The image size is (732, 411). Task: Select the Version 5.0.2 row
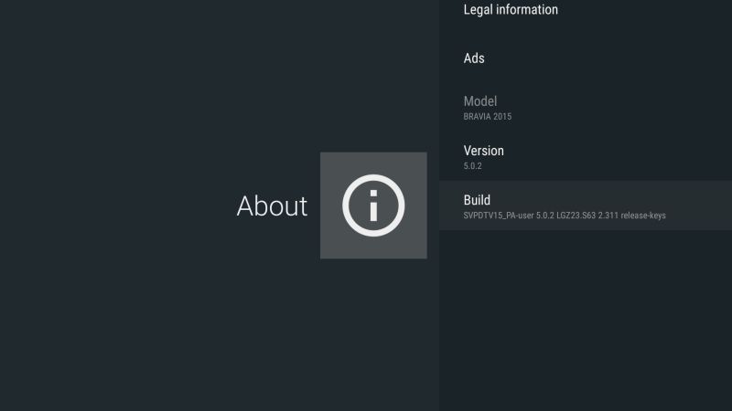586,157
